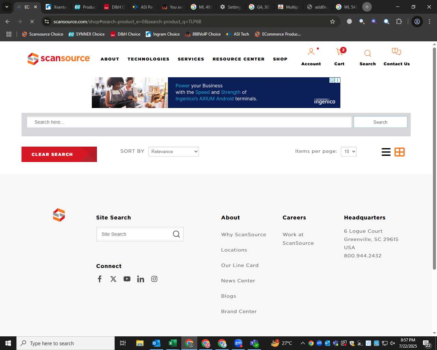Screen dimensions: 437x350
Task: Open Excel from the taskbar
Action: coord(173,343)
